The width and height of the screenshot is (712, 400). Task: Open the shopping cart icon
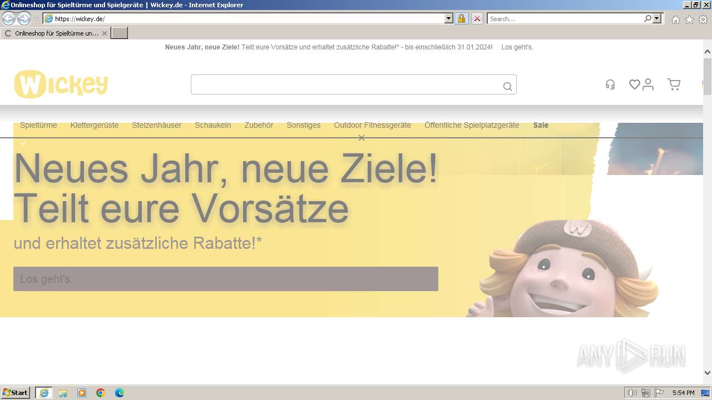click(x=674, y=84)
